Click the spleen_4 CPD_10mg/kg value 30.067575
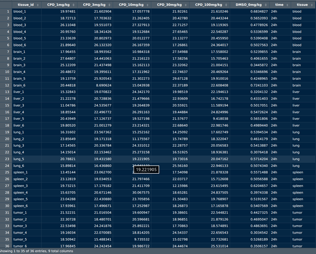Viewport: 316px width, 254px height. [141, 193]
